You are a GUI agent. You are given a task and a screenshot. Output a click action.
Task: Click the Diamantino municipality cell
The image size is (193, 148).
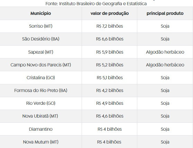pos(40,129)
